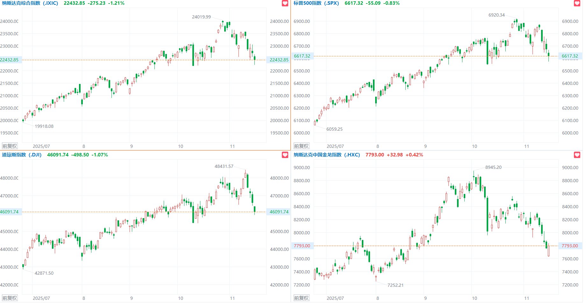
Task: Open the 纳斯达克综合指数 (.IXIC) title link
Action: 30,3
